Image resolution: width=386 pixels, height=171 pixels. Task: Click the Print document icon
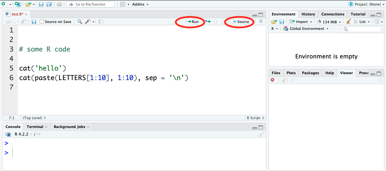pos(59,4)
